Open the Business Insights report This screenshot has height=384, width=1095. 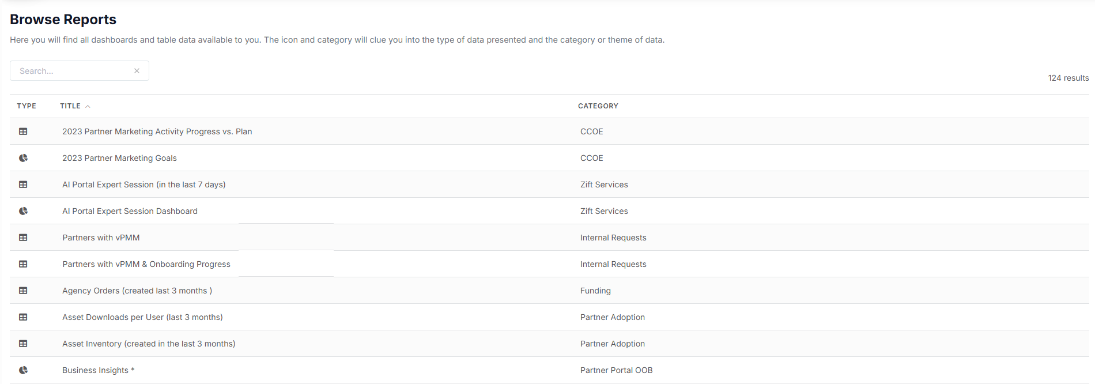[98, 370]
